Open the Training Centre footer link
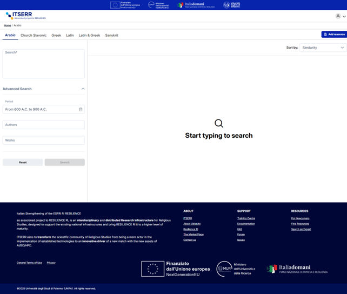Viewport: 347px width, 294px height. (x=246, y=218)
